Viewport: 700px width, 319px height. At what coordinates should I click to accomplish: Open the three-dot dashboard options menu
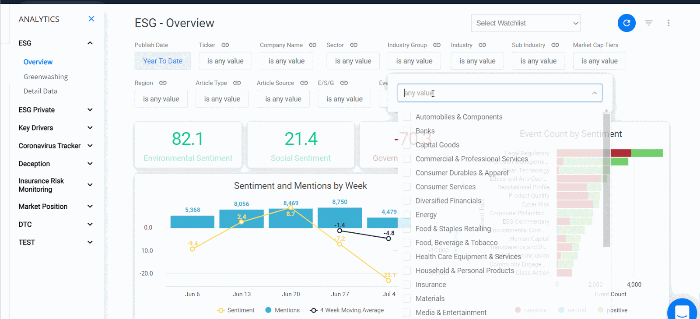(x=668, y=23)
